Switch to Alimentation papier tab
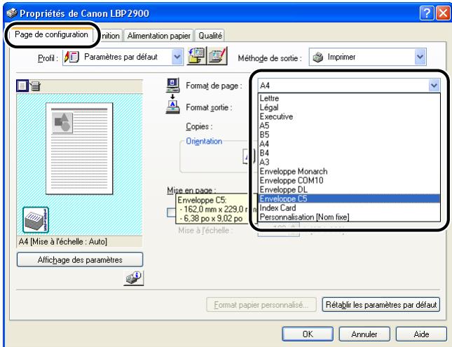Viewport: 452px width, 347px height. [159, 36]
